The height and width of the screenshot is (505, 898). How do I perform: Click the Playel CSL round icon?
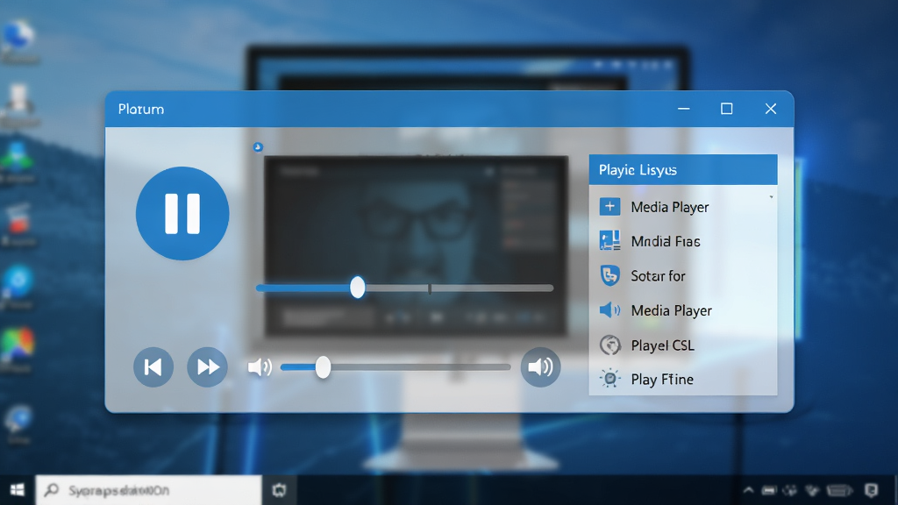pyautogui.click(x=610, y=345)
